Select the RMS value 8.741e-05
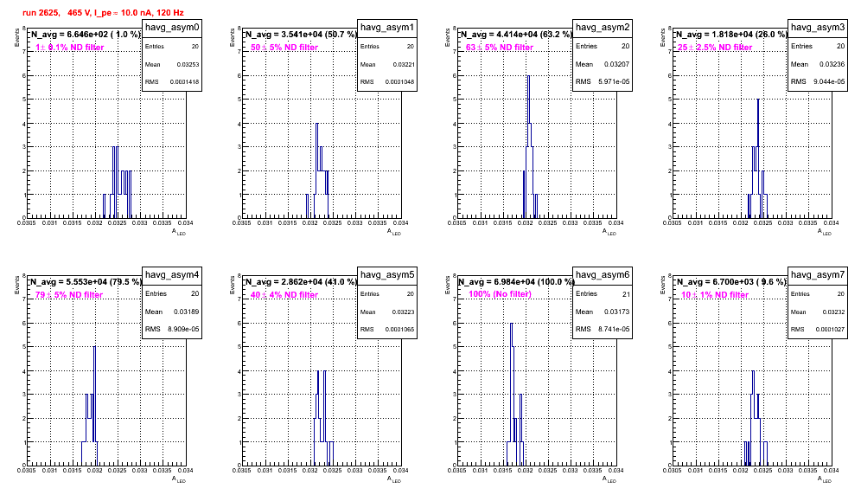861x495 pixels. (x=614, y=329)
